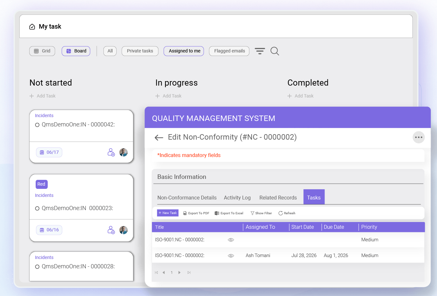Open the search magnifier in My task
437x296 pixels.
tap(275, 51)
